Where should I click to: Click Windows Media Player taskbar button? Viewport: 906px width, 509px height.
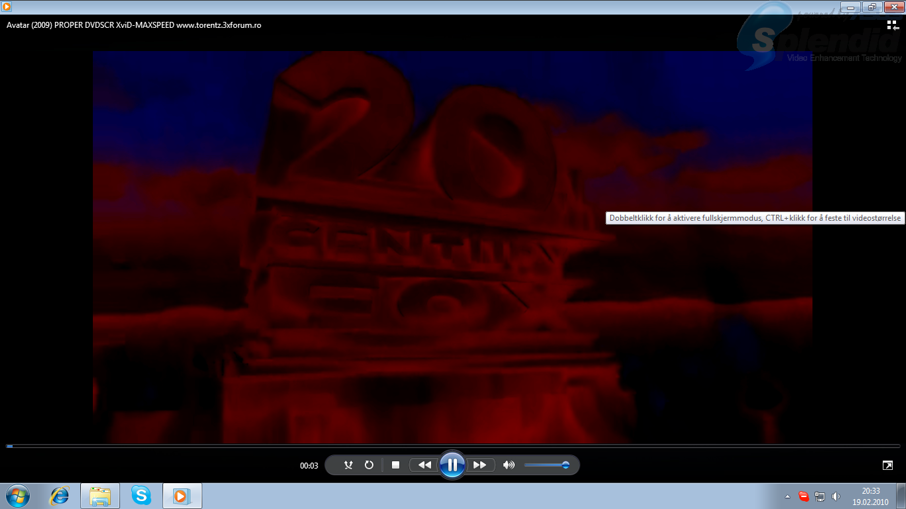(x=182, y=496)
